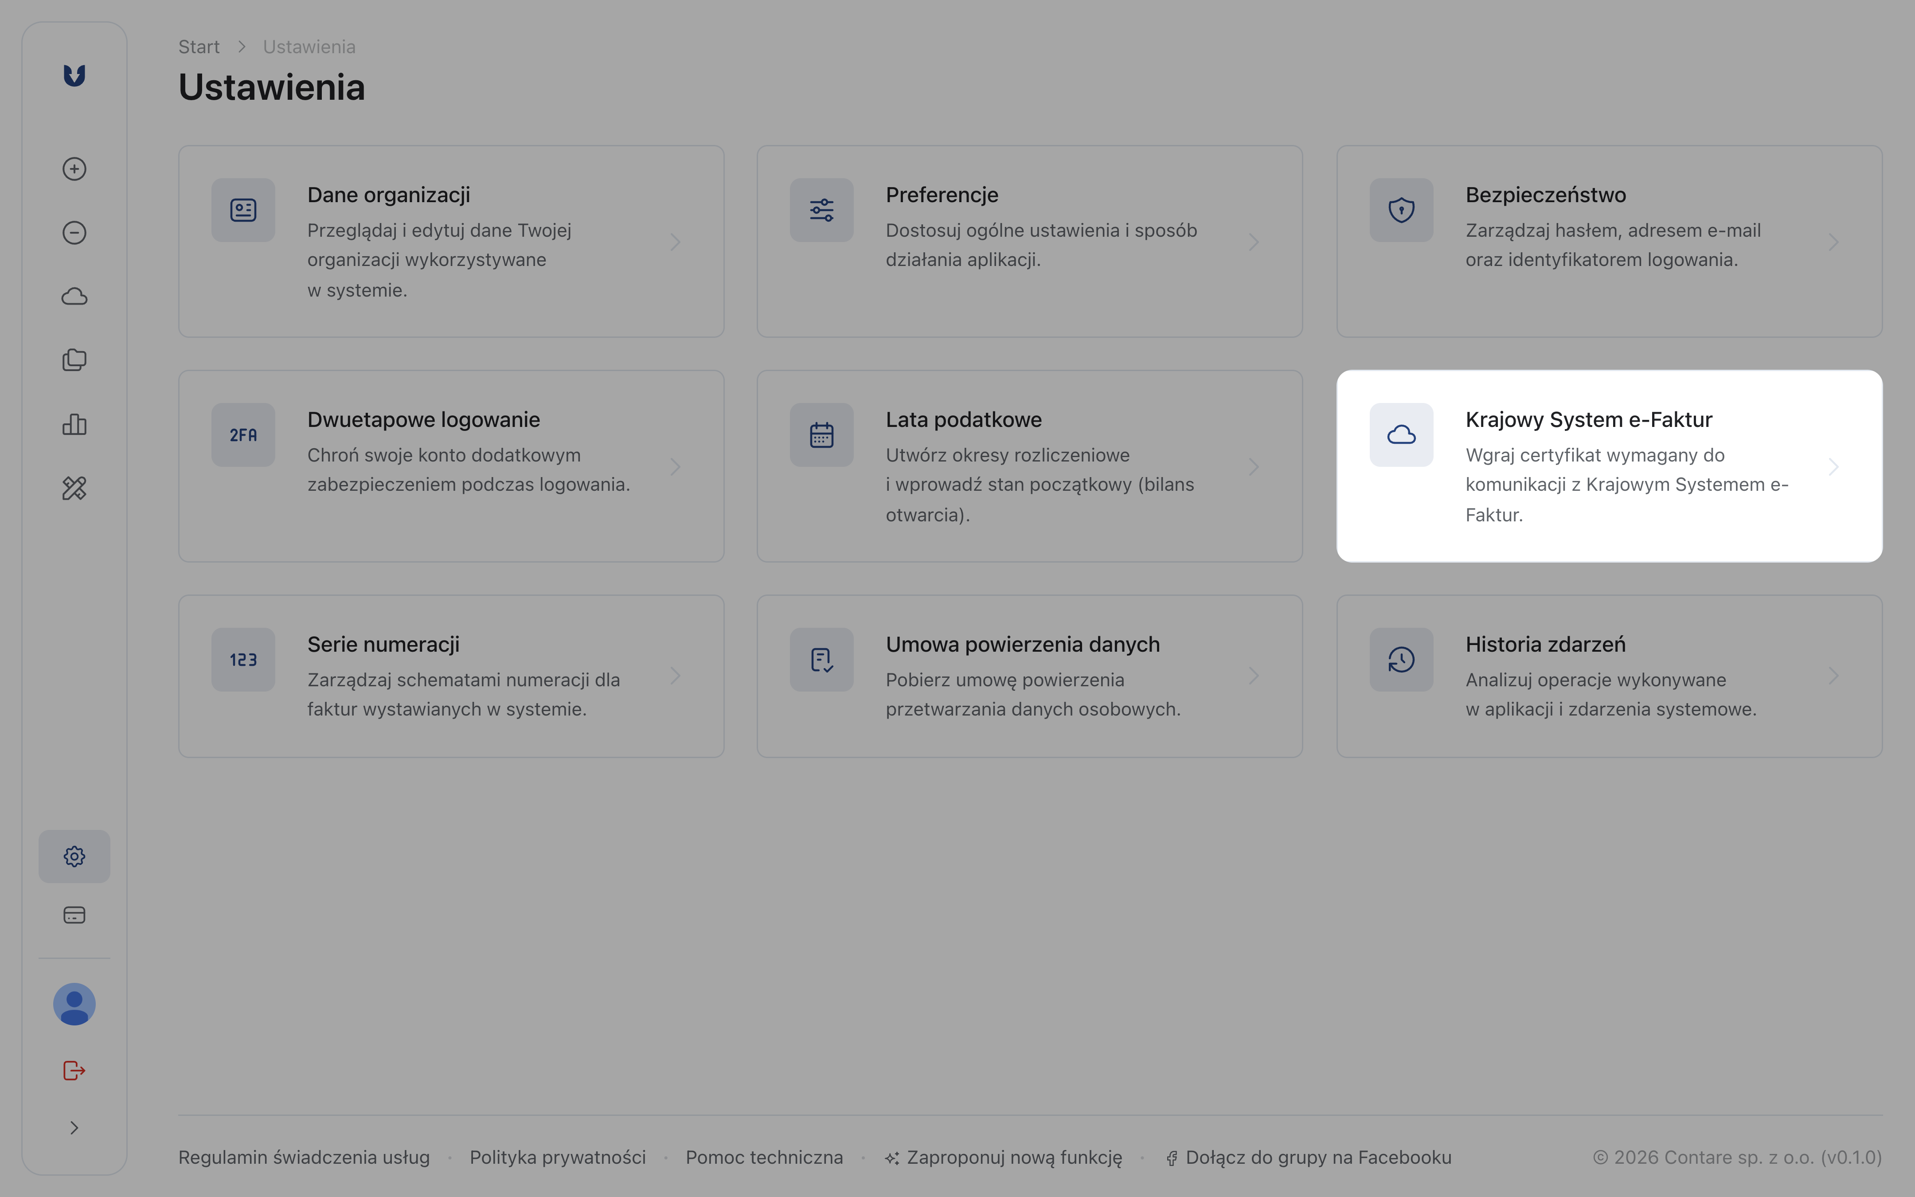This screenshot has height=1197, width=1915.
Task: Click text 'Zarządzaj hasłem, adresem e-mail'
Action: pos(1613,231)
